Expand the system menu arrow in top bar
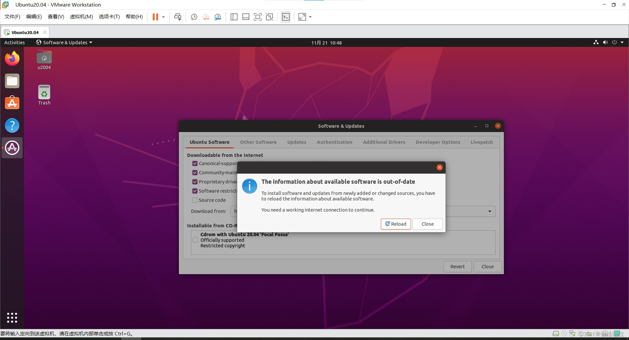The height and width of the screenshot is (340, 629). pos(622,42)
